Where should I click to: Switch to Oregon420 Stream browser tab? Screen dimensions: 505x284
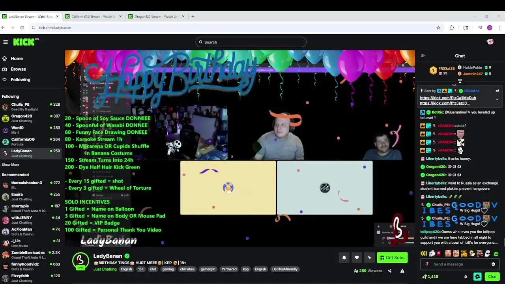point(157,17)
